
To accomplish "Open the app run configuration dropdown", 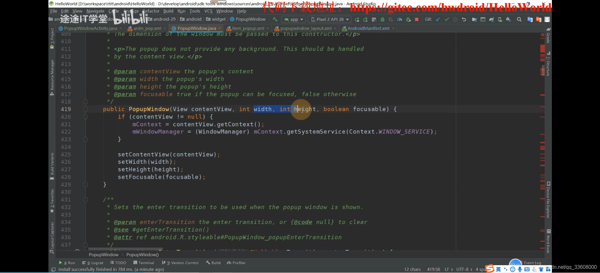I will [x=294, y=19].
